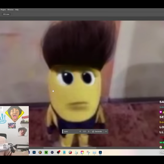Open the Photoshop taskbar icon beside the webcam
Image resolution: width=164 pixels, height=164 pixels.
pyautogui.click(x=34, y=152)
